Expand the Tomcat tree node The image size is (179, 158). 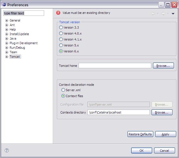[x=7, y=57]
